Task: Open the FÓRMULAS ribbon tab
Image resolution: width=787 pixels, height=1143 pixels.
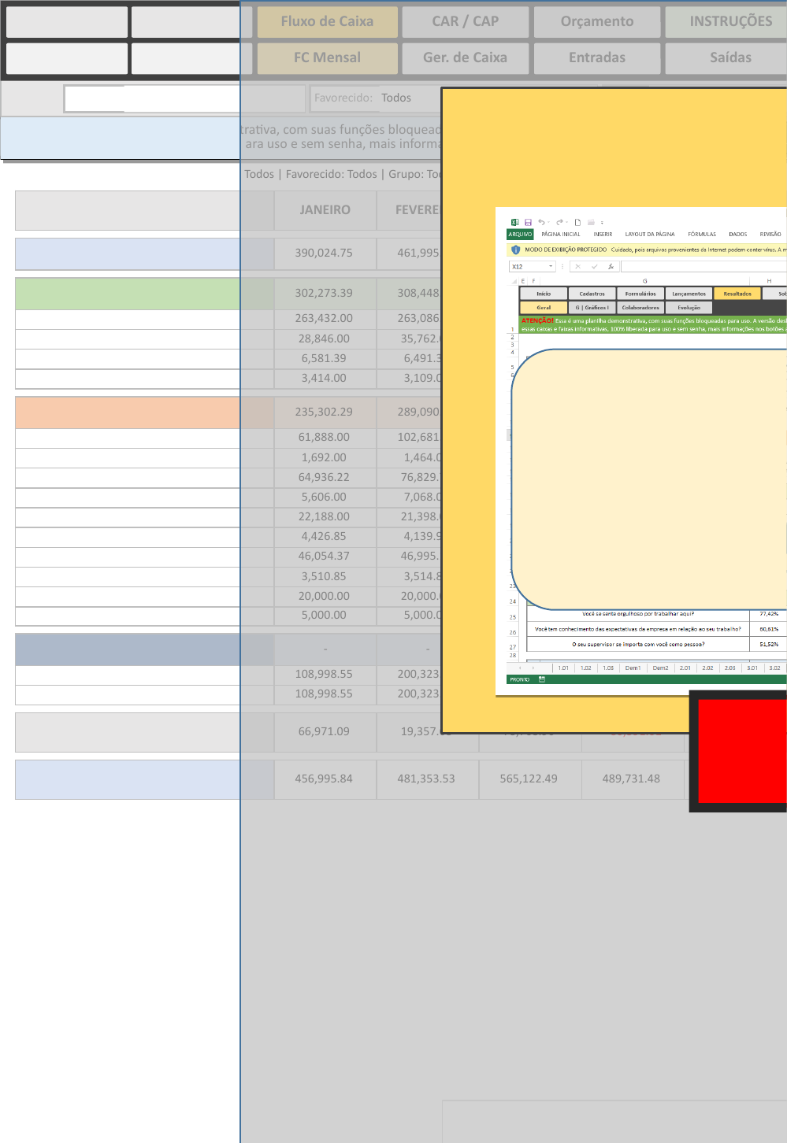Action: point(701,235)
